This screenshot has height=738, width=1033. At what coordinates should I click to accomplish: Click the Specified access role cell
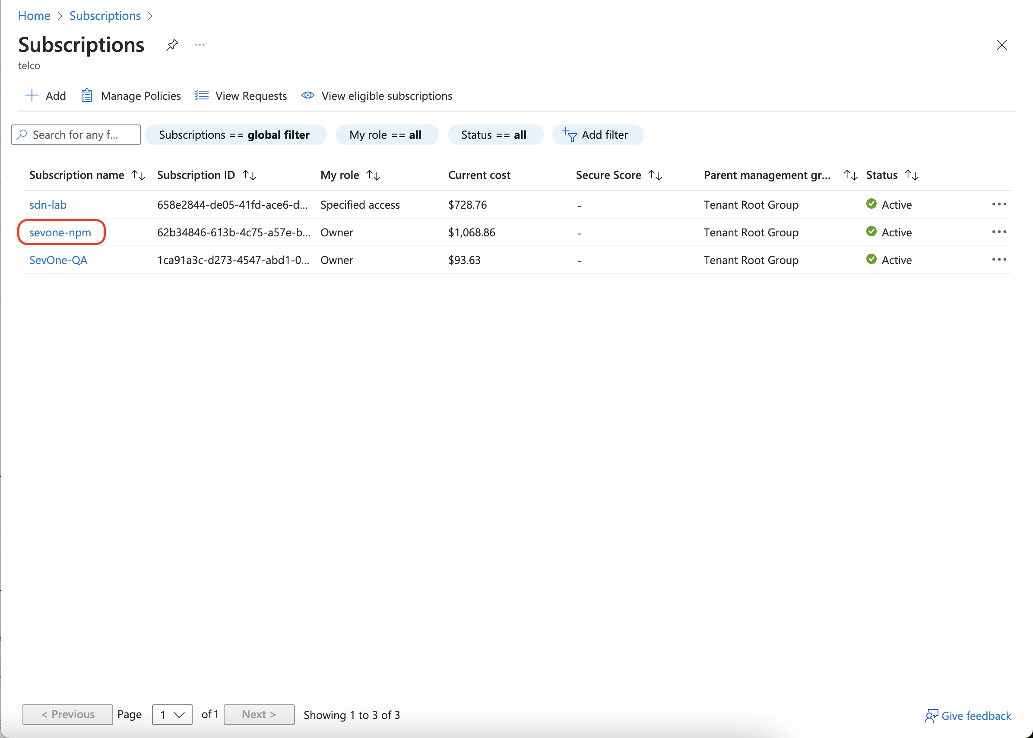click(360, 205)
